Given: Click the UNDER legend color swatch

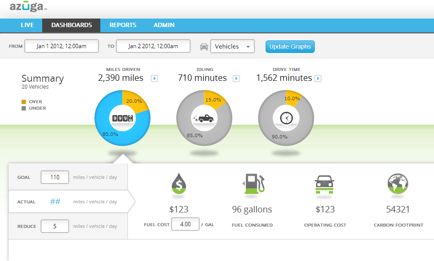Looking at the screenshot, I should 24,108.
